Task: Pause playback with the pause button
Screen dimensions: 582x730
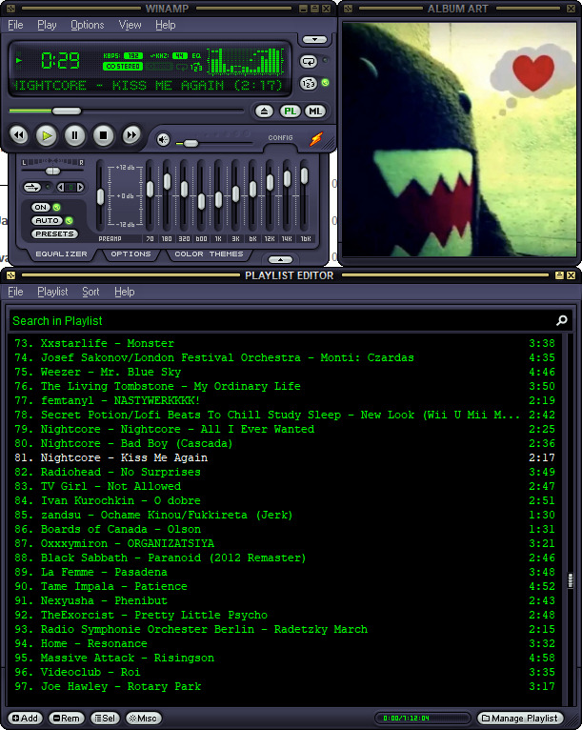Action: [x=75, y=135]
